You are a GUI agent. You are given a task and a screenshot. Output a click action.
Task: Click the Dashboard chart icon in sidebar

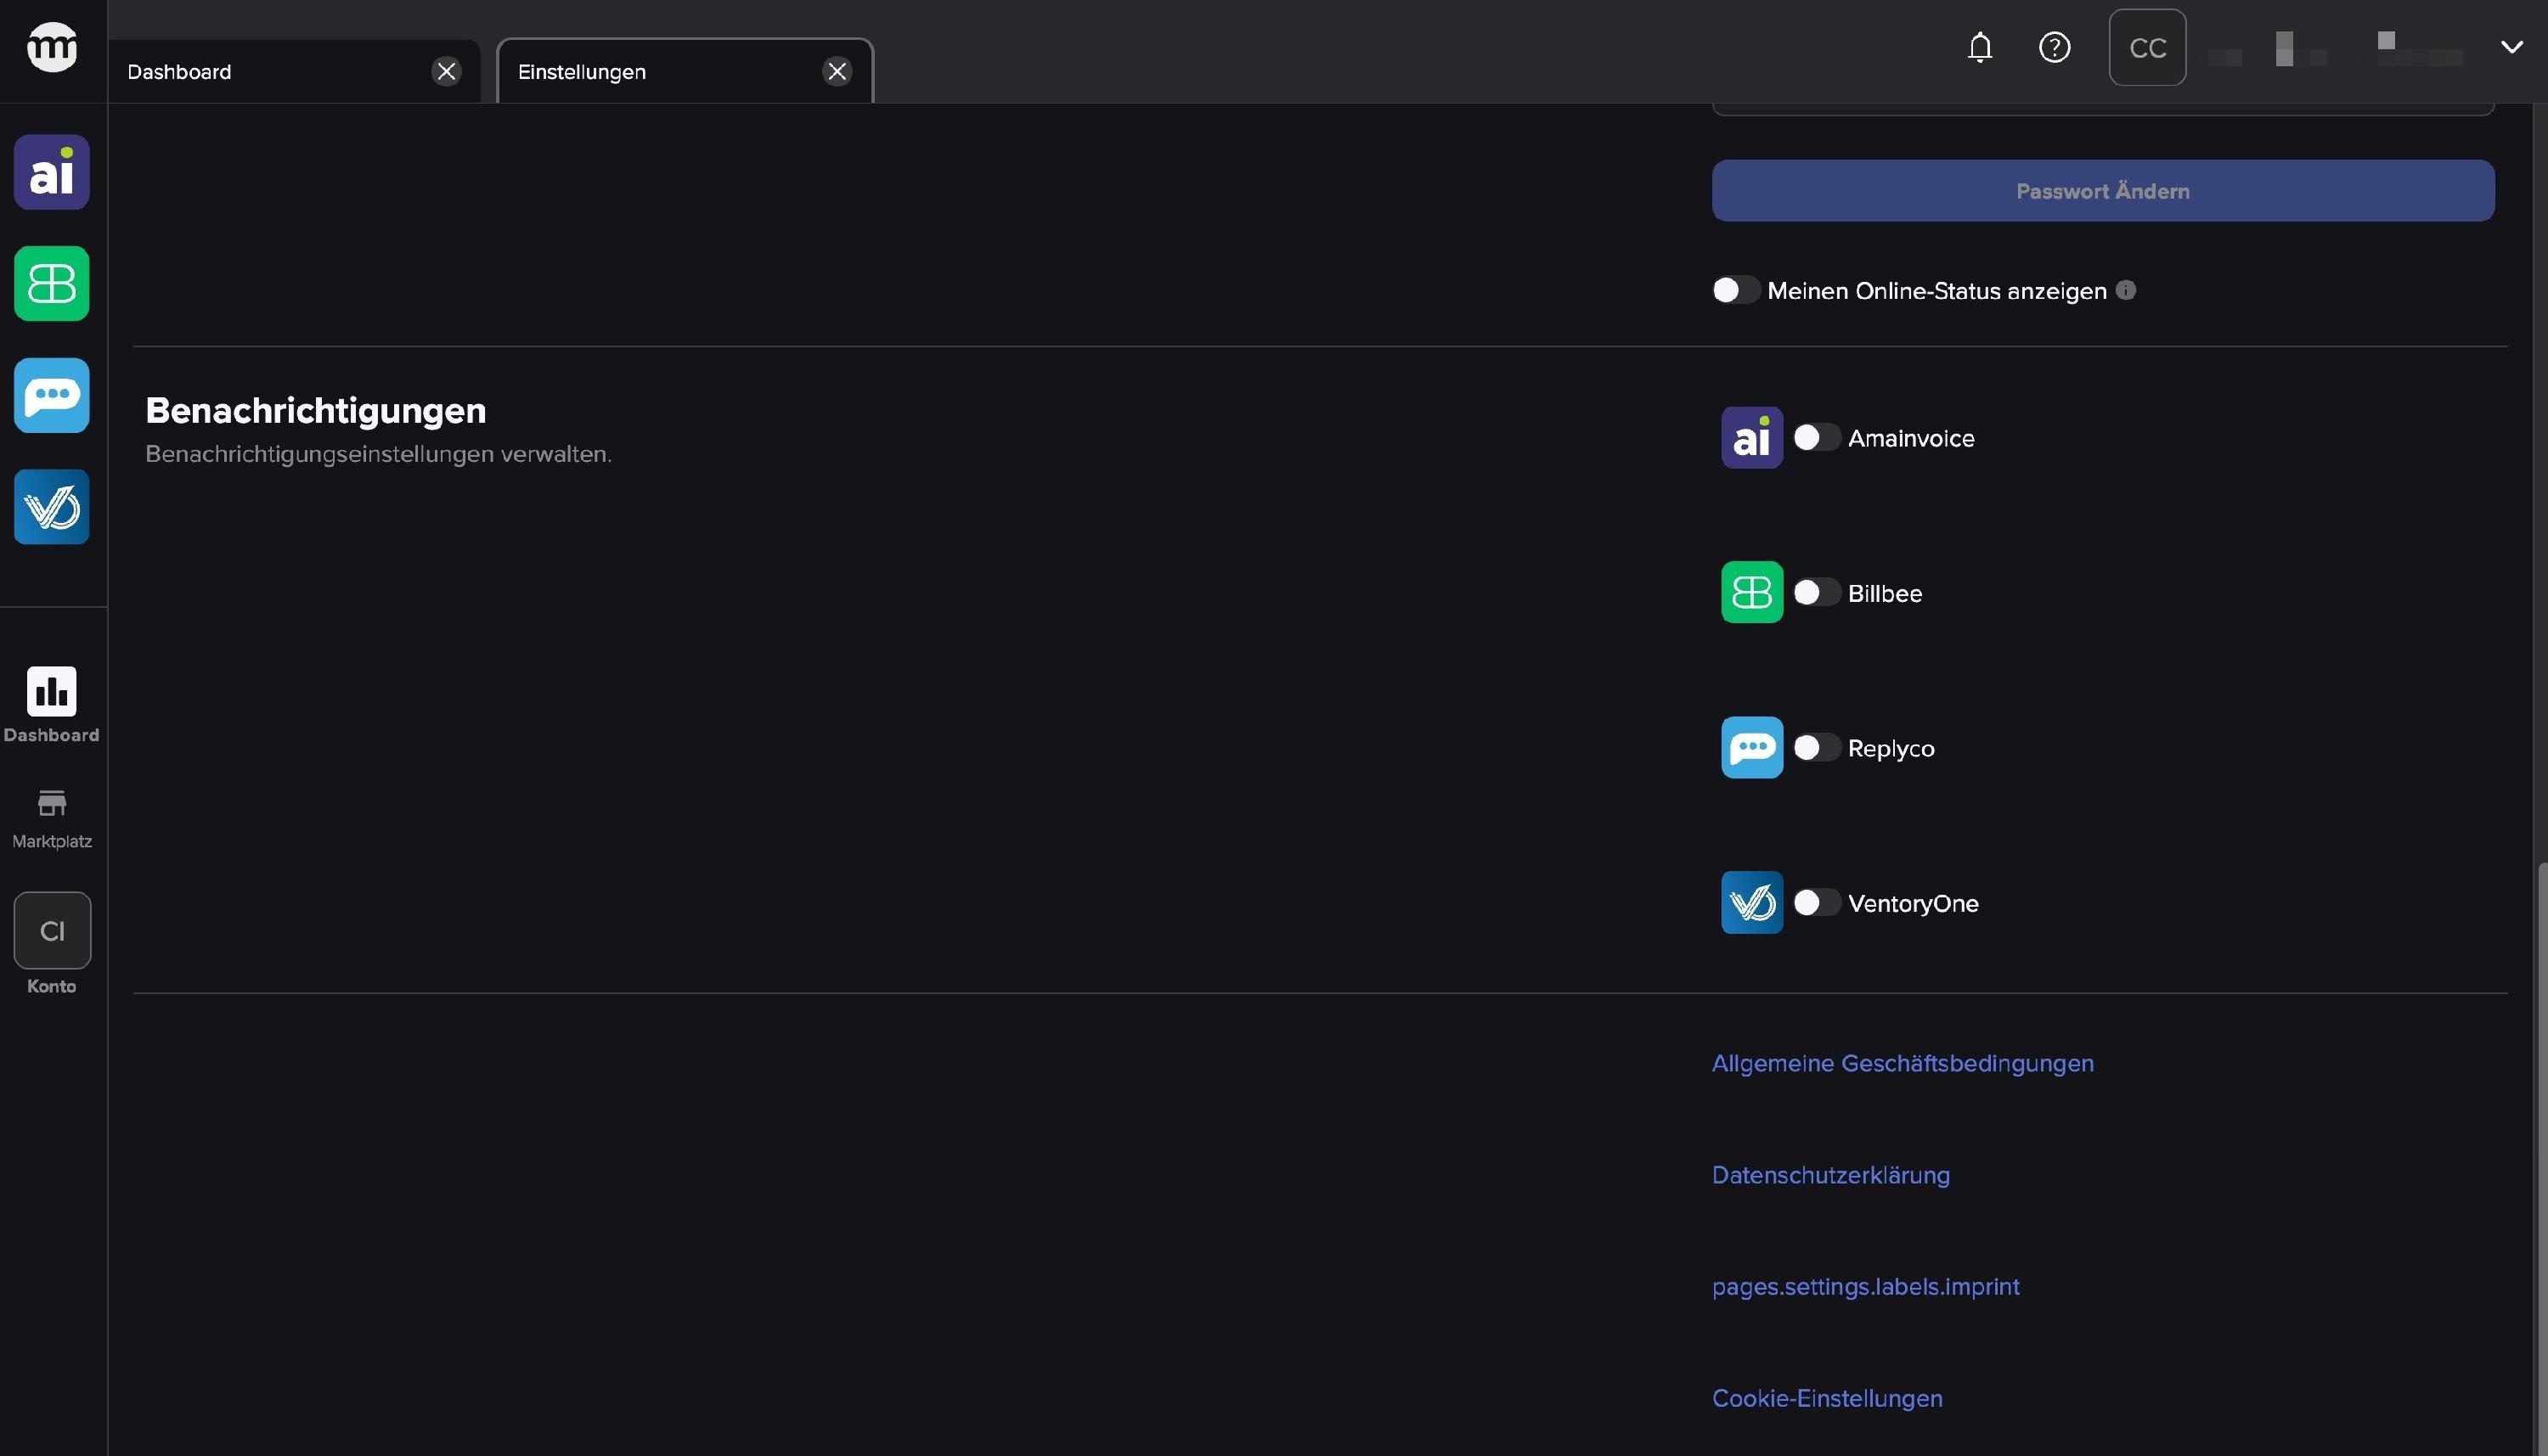(x=52, y=692)
